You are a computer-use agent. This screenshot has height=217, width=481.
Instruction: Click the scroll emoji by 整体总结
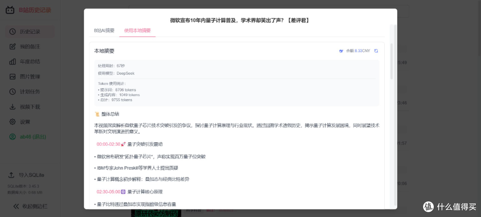[97, 114]
